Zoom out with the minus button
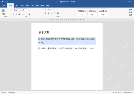 tap(123, 93)
